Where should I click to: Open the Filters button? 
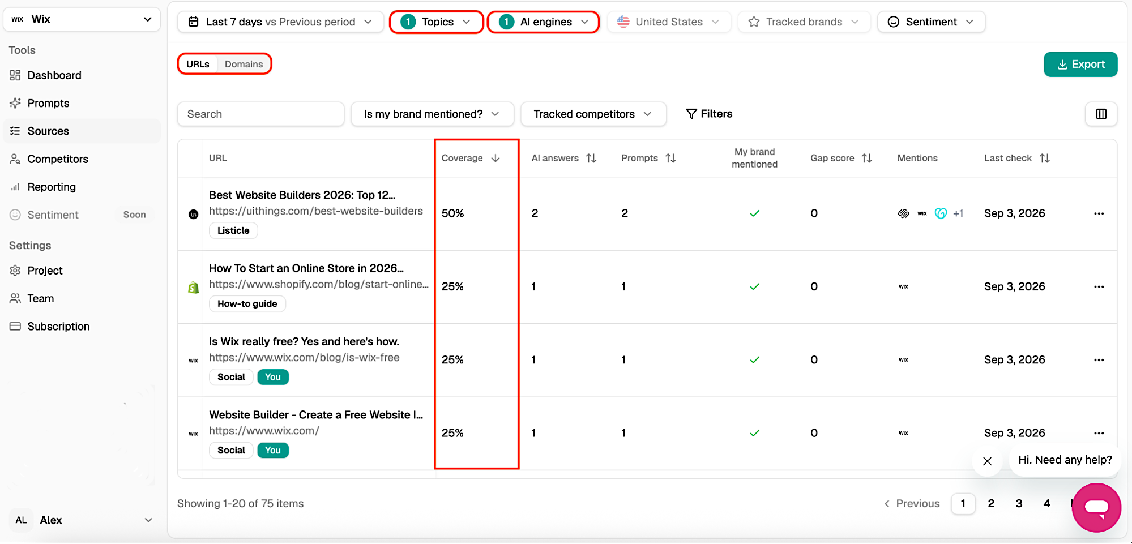pyautogui.click(x=709, y=114)
